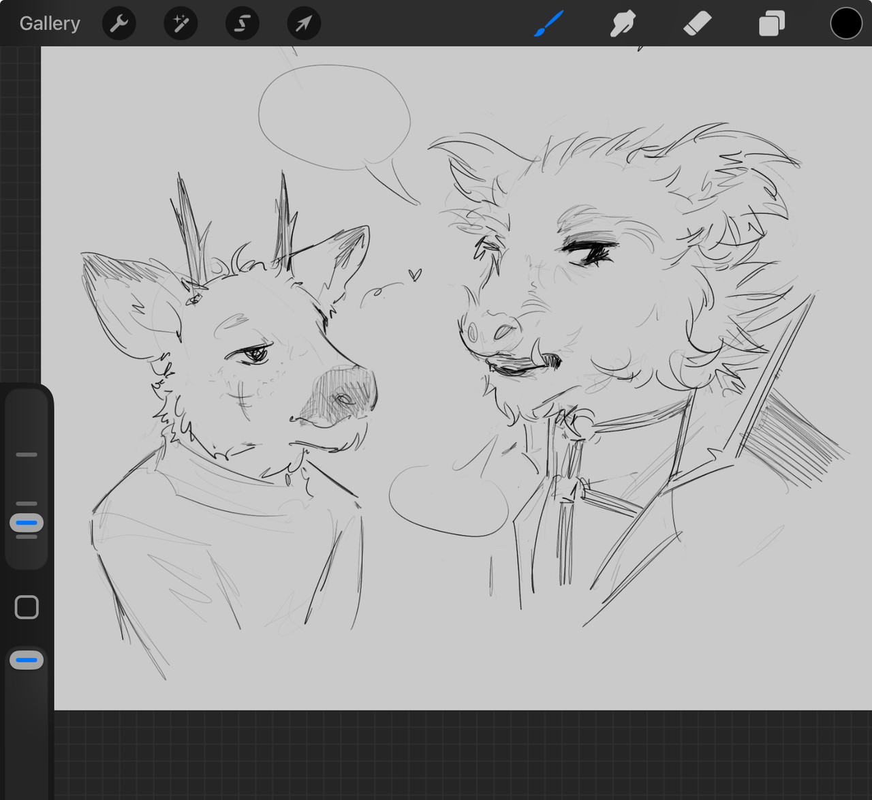This screenshot has height=800, width=872.
Task: Select the Eraser tool
Action: click(x=697, y=24)
